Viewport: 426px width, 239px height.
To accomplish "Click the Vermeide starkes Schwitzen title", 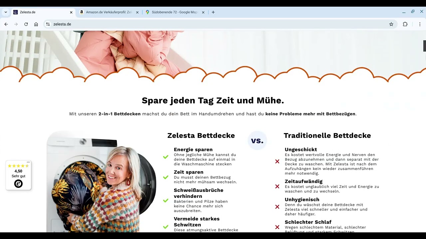I will tap(197, 222).
